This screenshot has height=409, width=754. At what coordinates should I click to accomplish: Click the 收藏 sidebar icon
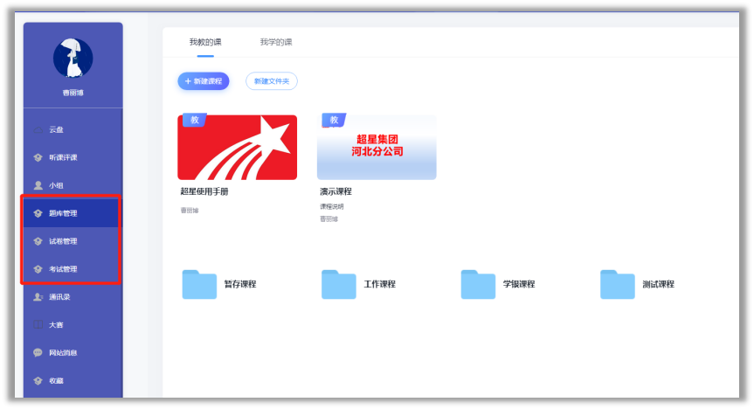[38, 381]
